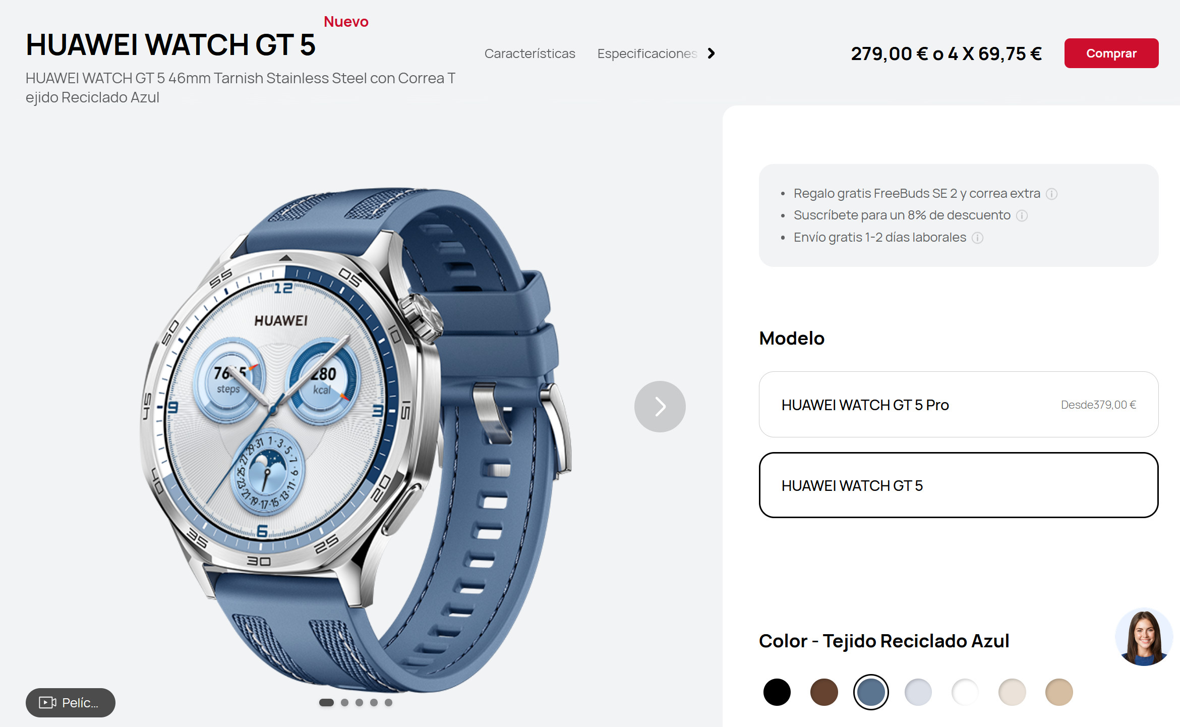
Task: Choose the brown color swatch
Action: (x=824, y=692)
